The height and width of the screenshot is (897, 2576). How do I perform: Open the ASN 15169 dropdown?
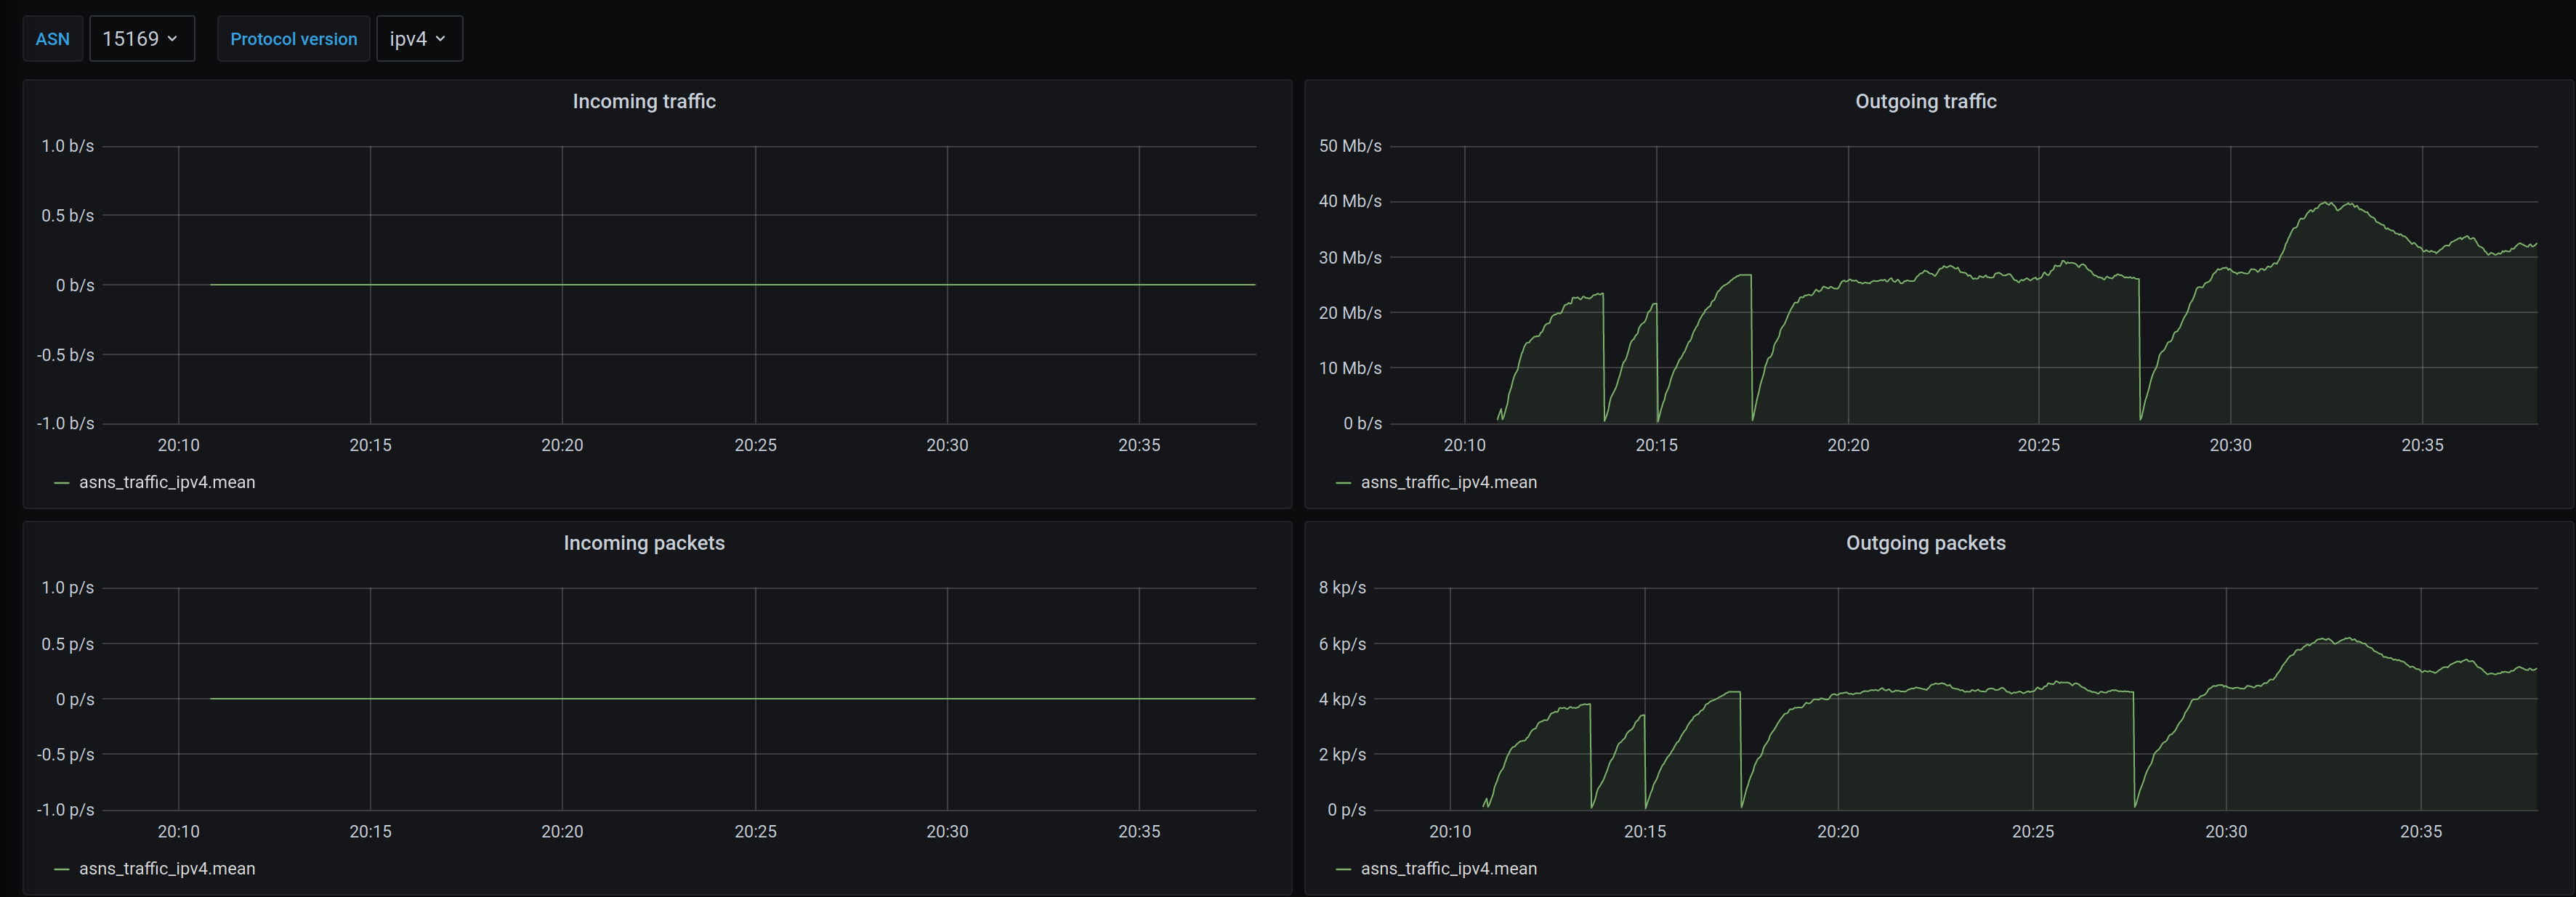pyautogui.click(x=140, y=39)
